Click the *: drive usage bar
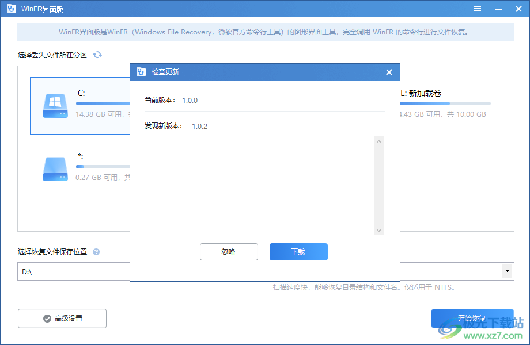530x345 pixels. click(103, 167)
